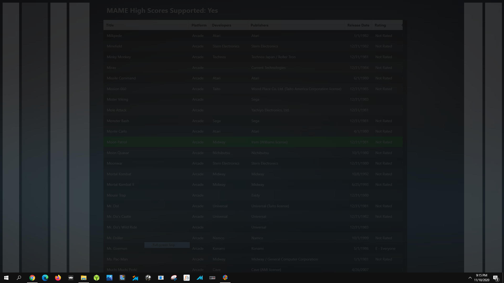
Task: Sort by the Platform column header
Action: [x=199, y=25]
